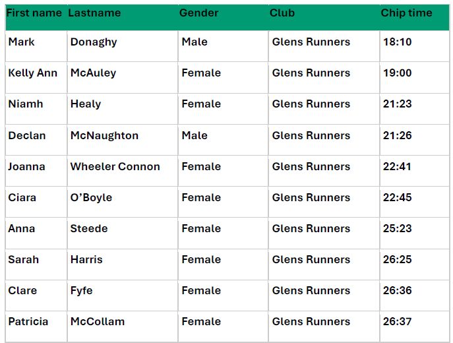Select the "Lastname" column header
Viewport: 453px width, 343px height.
point(94,13)
